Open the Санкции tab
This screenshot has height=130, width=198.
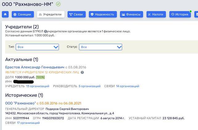coord(23,14)
